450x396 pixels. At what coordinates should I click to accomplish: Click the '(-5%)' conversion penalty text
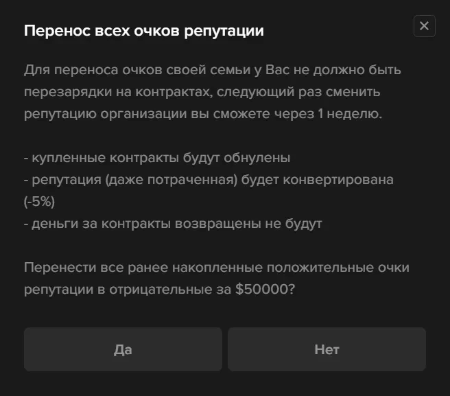click(39, 202)
